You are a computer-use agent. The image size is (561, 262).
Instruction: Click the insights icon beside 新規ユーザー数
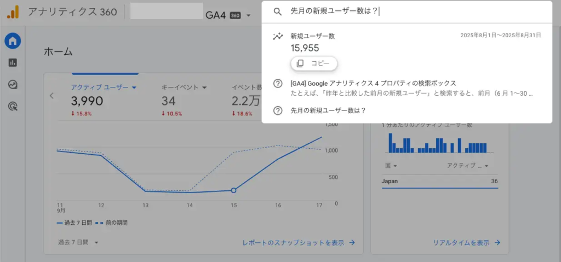[x=278, y=37]
